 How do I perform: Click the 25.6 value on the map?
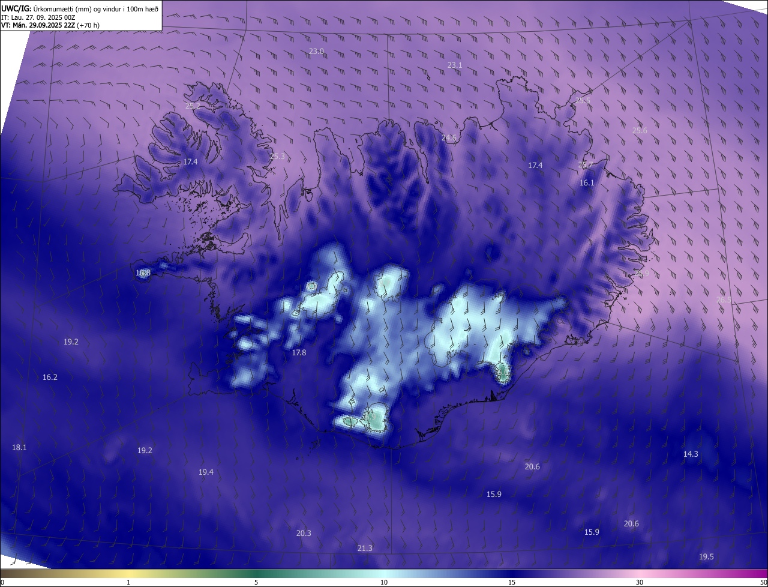point(640,131)
